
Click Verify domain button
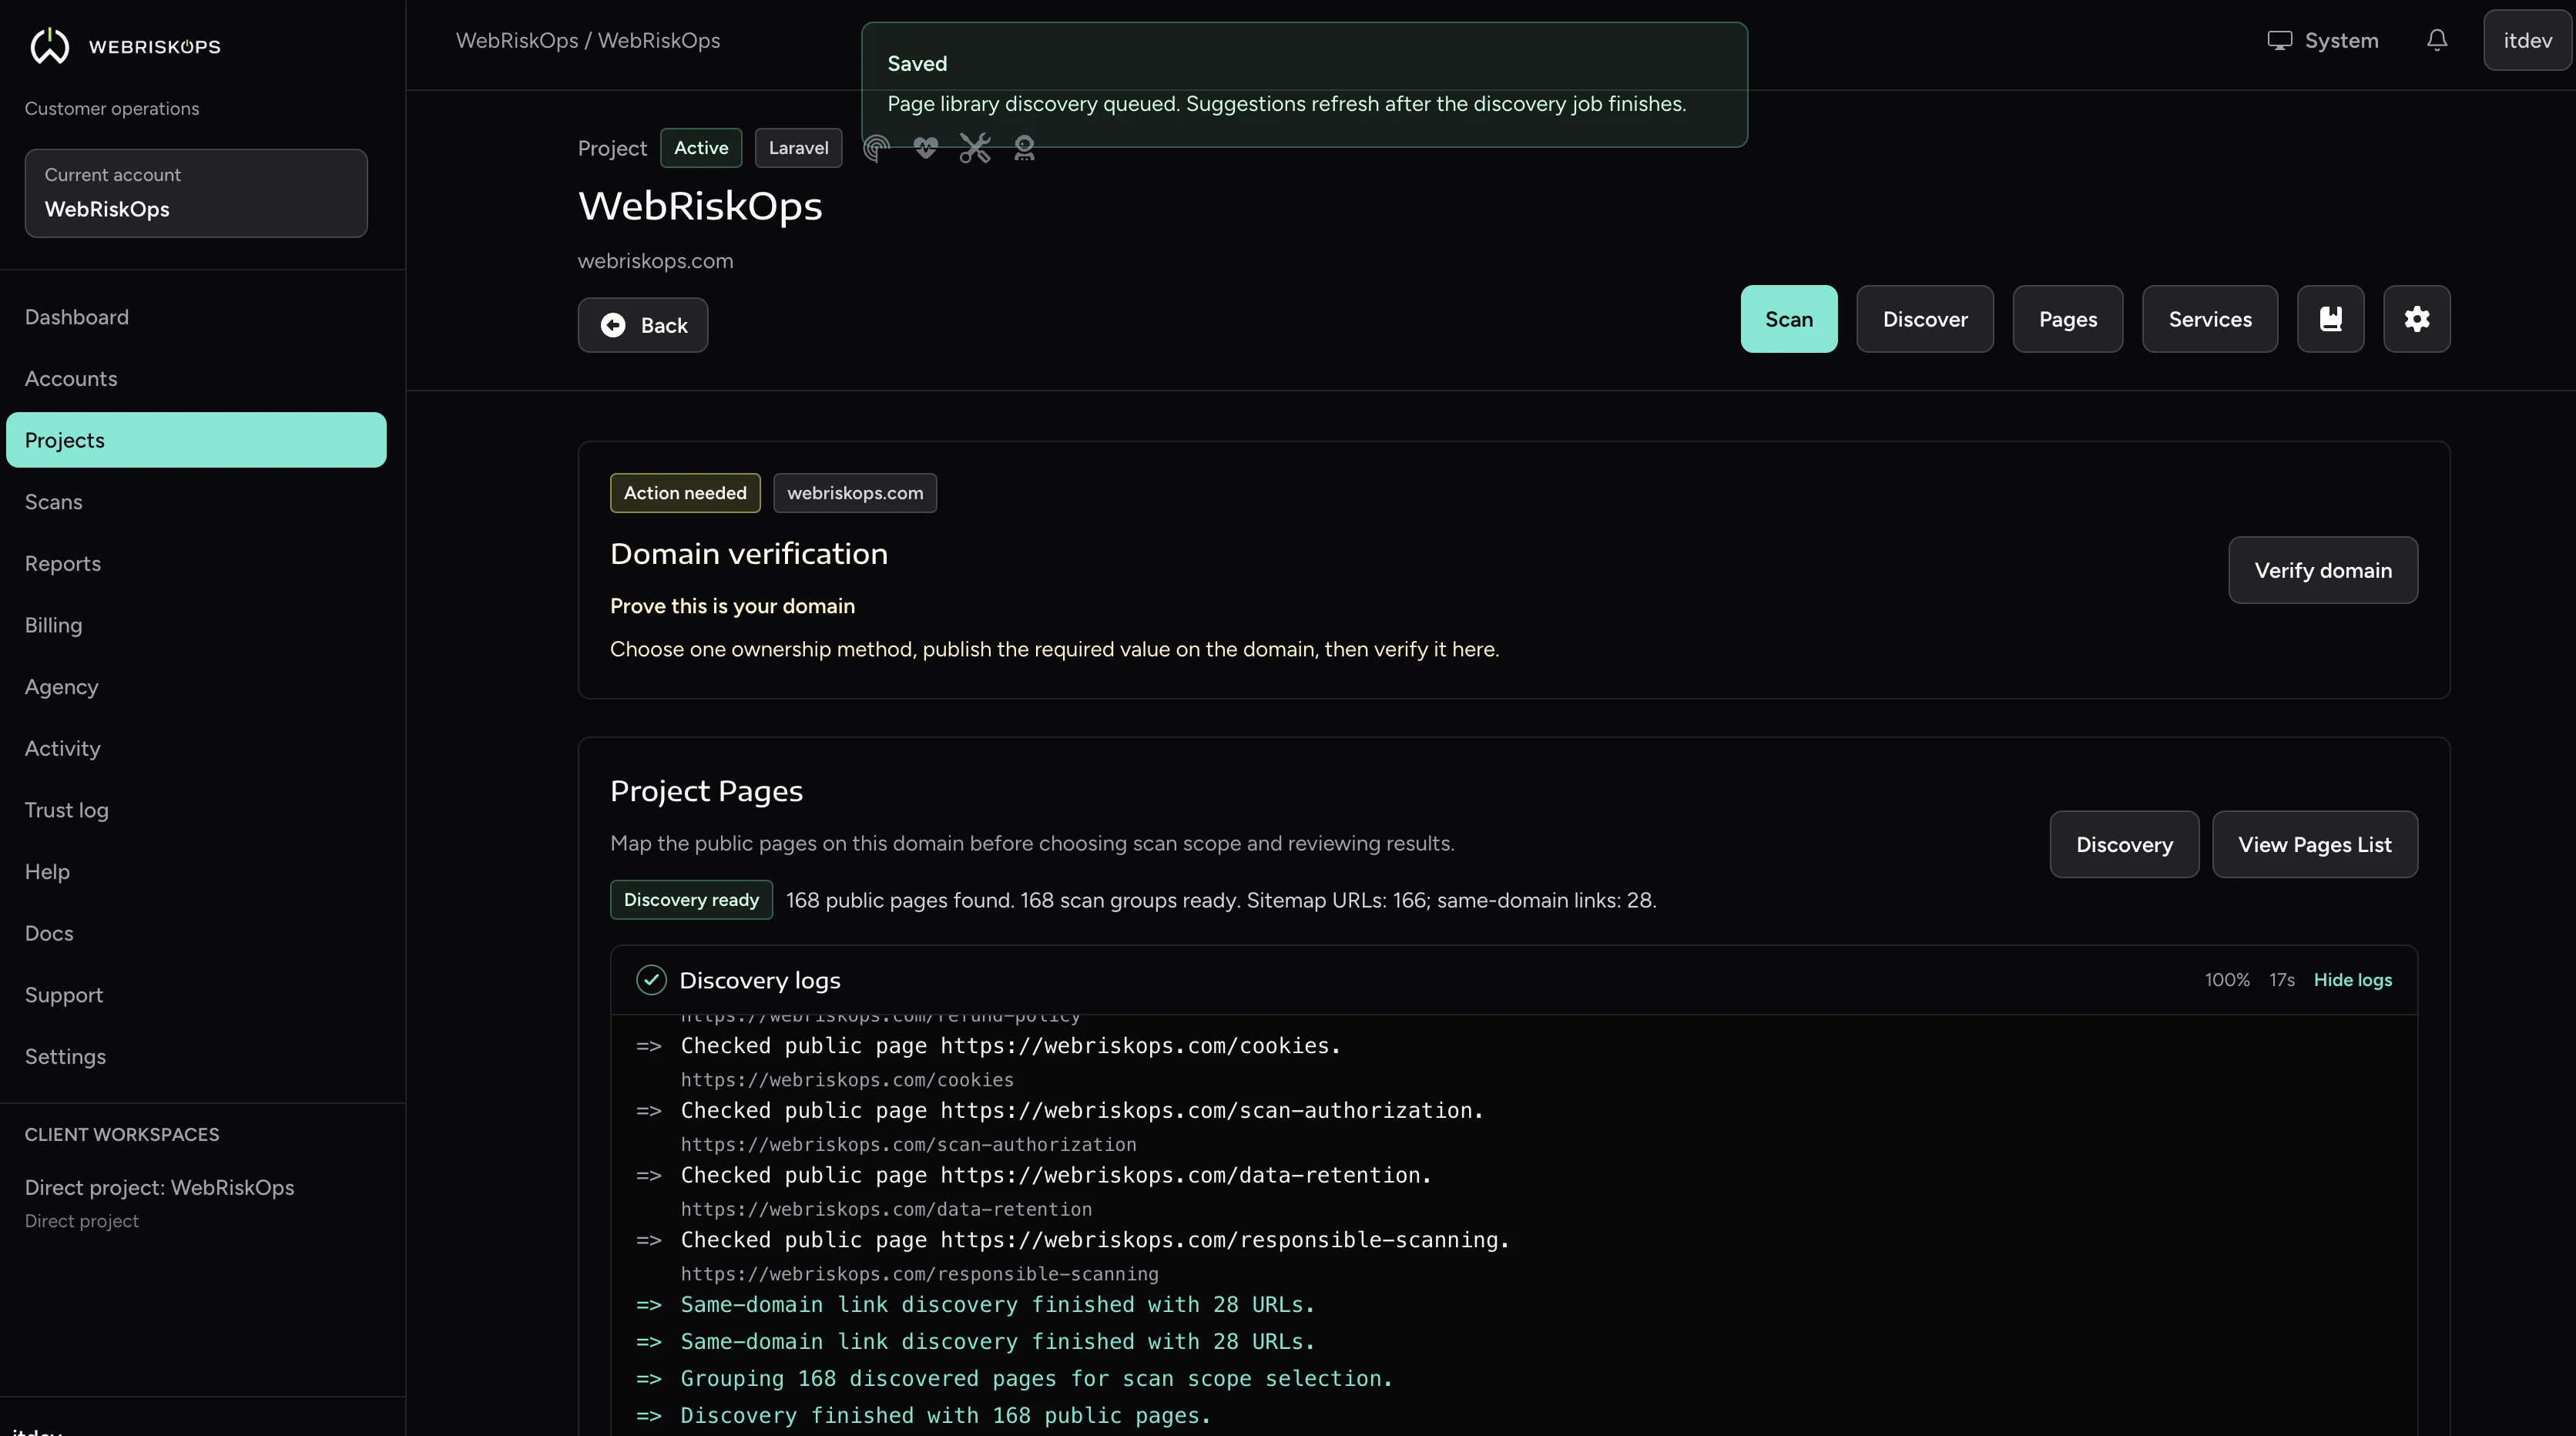(2322, 570)
